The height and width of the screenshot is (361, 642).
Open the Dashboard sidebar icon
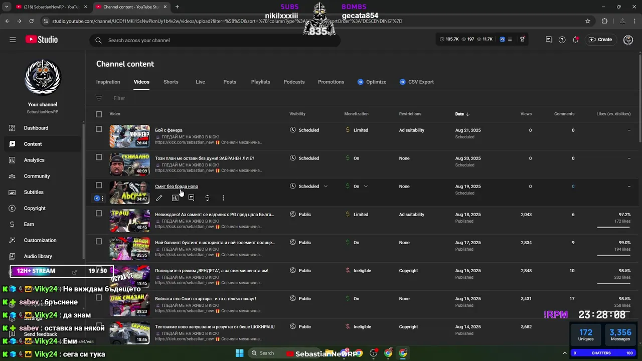point(12,128)
